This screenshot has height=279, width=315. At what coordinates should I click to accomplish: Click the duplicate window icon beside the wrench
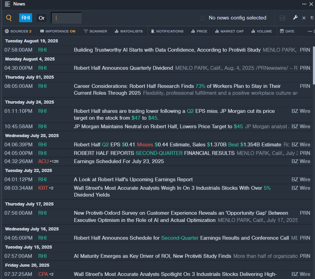[x=312, y=18]
